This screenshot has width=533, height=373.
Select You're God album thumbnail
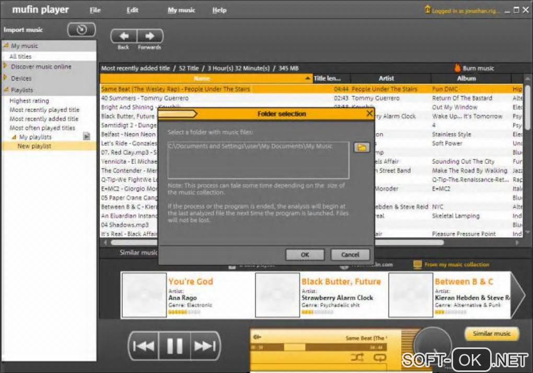click(x=144, y=295)
